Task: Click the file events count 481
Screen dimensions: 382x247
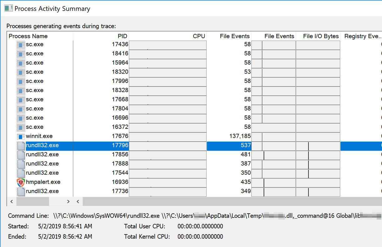Action: tap(246, 154)
